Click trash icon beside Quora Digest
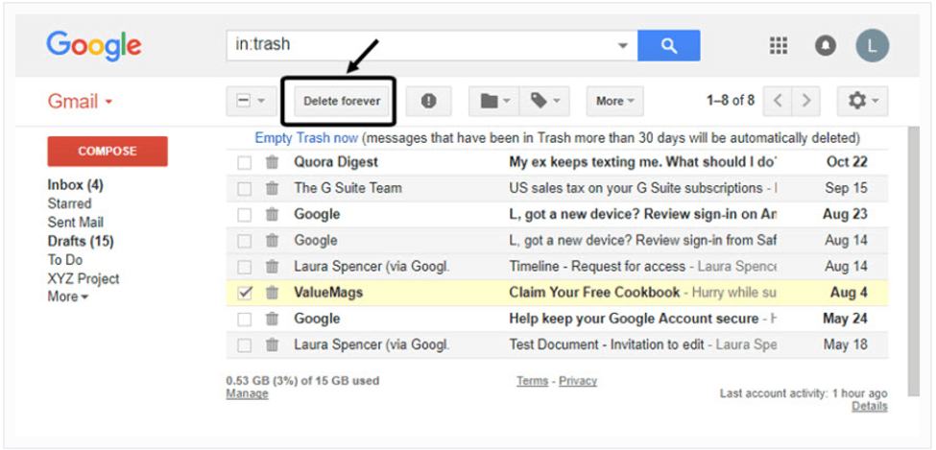 coord(273,162)
